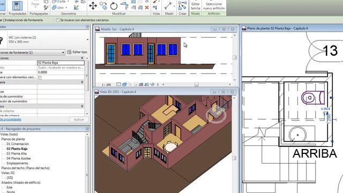Click vertical scrollbar thumb in Alzado Sur view
Viewport: 343px width, 193px height.
coord(235,57)
